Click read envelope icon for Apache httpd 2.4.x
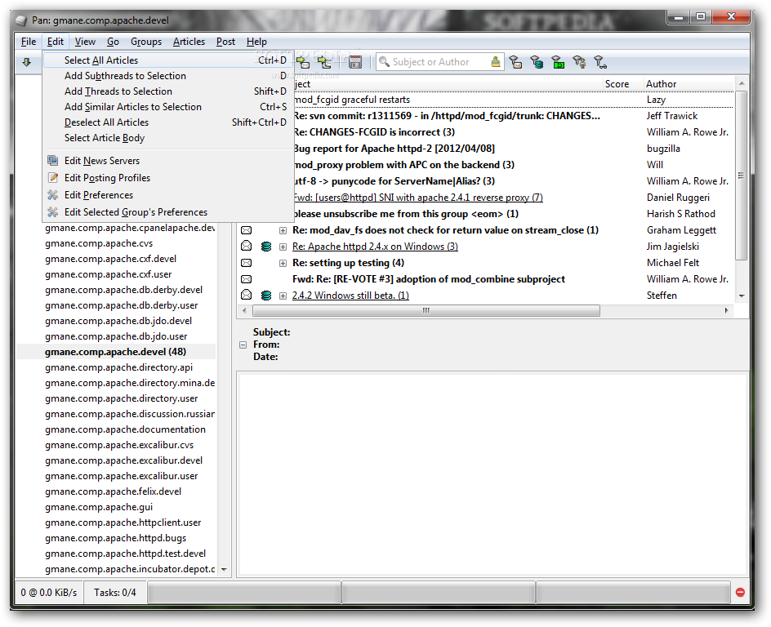This screenshot has height=627, width=771. point(247,247)
